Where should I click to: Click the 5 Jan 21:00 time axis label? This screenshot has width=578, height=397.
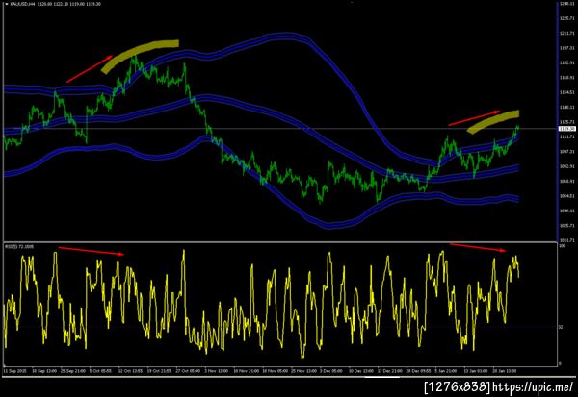446,371
